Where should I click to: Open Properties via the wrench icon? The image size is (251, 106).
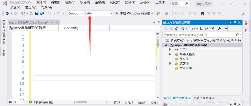click(219, 29)
